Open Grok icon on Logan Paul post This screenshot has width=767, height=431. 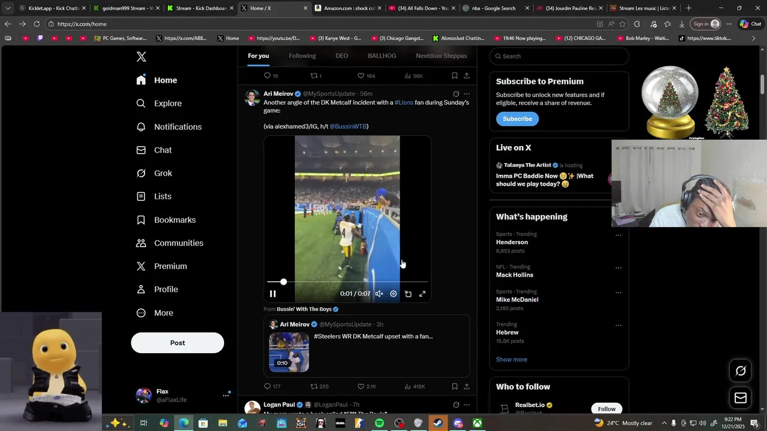click(456, 405)
